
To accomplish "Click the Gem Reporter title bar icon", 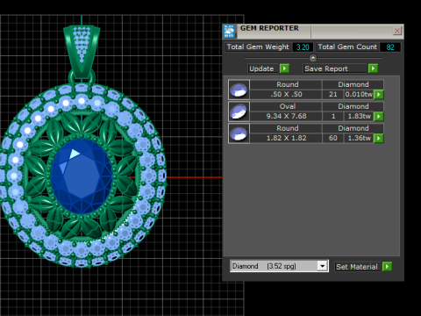I will [x=229, y=32].
